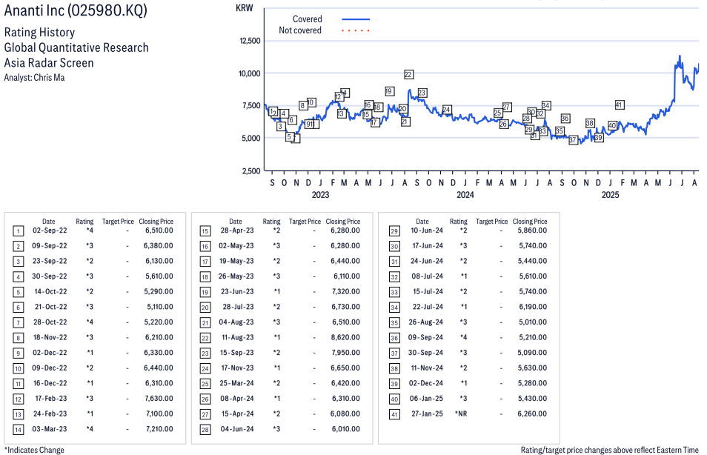Click rating marker 23 on the chart

pyautogui.click(x=422, y=93)
